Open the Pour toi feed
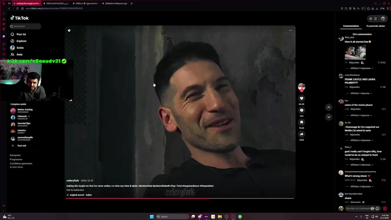This screenshot has height=220, width=391. (x=18, y=34)
